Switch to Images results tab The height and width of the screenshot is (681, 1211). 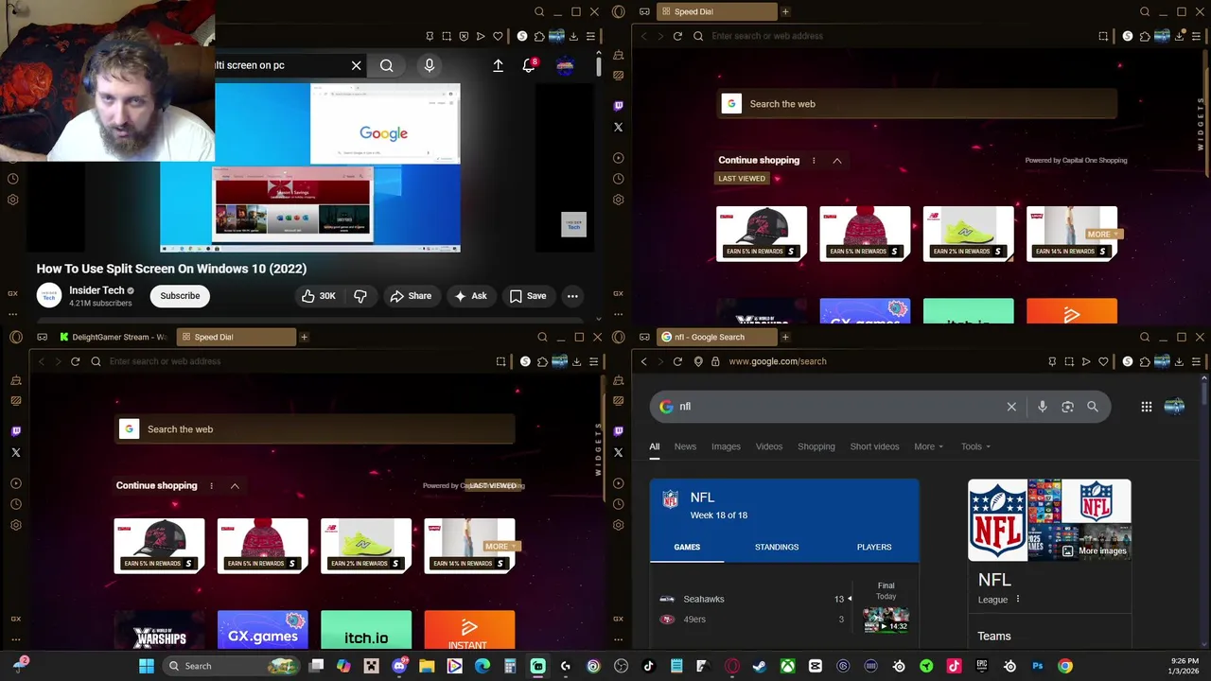pos(726,446)
